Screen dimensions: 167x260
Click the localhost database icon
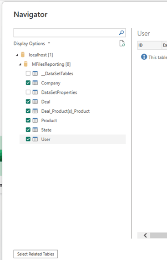click(x=23, y=55)
